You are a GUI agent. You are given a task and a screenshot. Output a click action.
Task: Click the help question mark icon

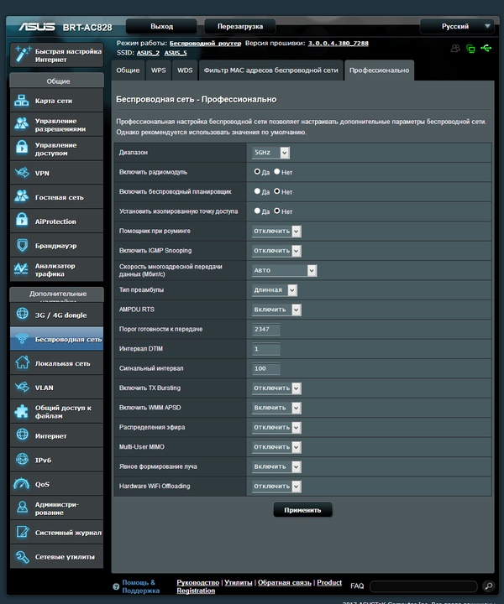(116, 586)
